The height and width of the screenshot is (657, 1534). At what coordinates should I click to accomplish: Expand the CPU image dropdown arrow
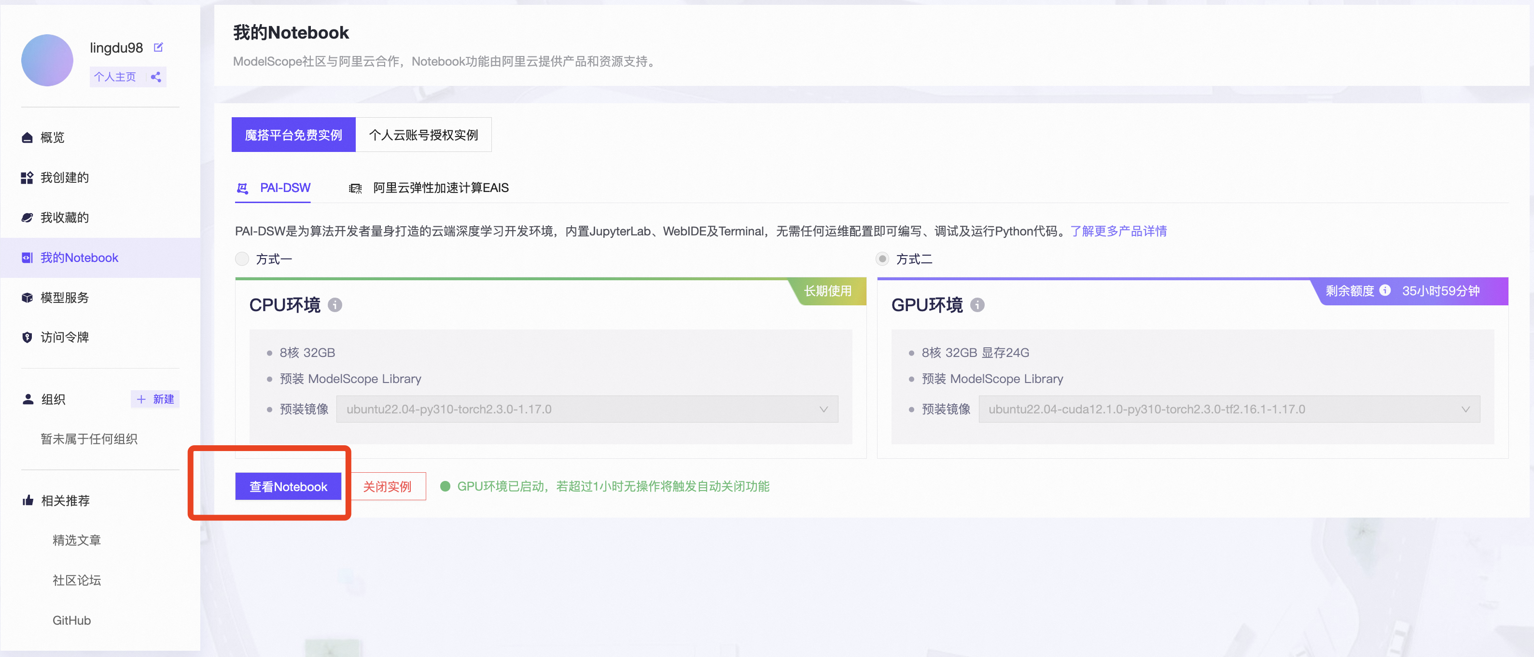tap(823, 410)
